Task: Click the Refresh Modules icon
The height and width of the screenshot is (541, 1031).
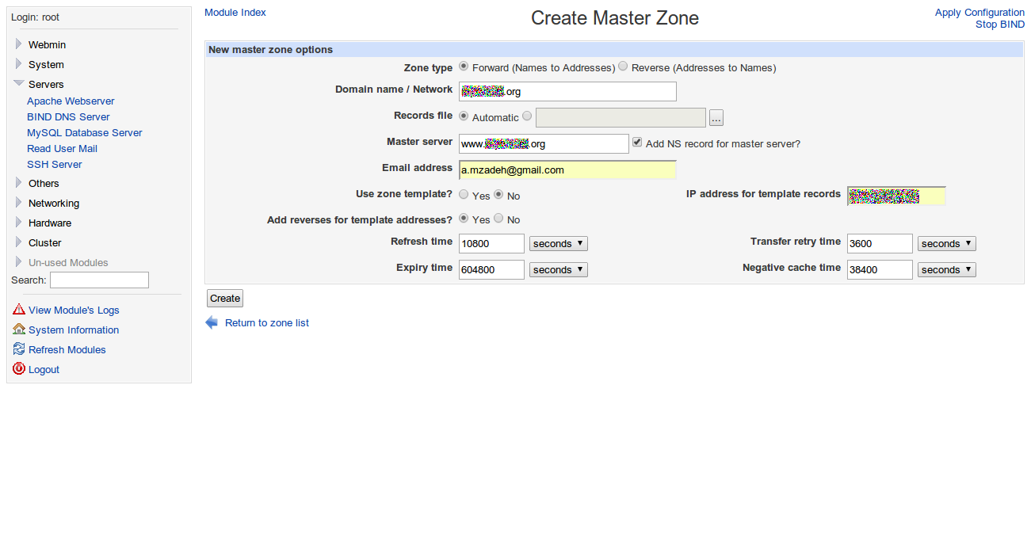Action: 19,349
